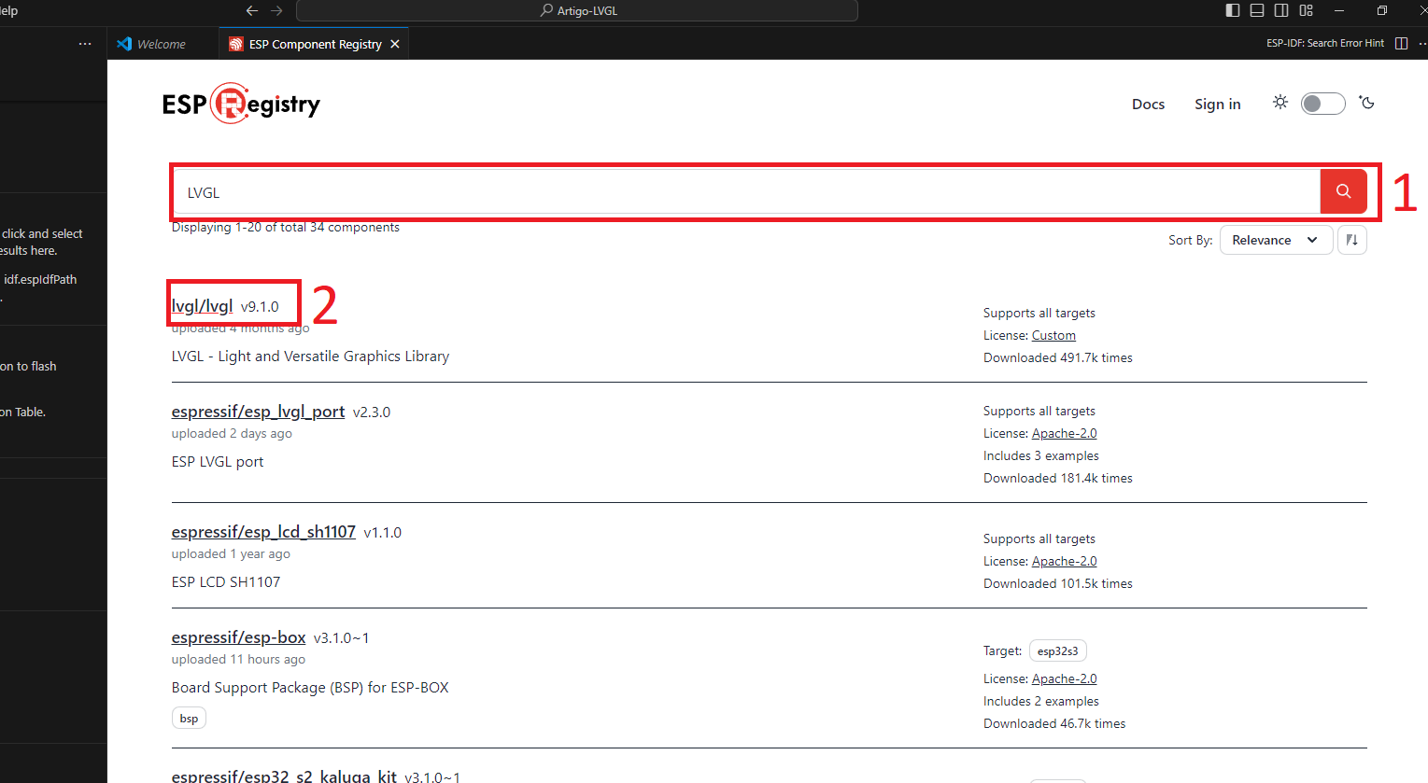The height and width of the screenshot is (783, 1428).
Task: Close the ESP Component Registry tab
Action: point(395,44)
